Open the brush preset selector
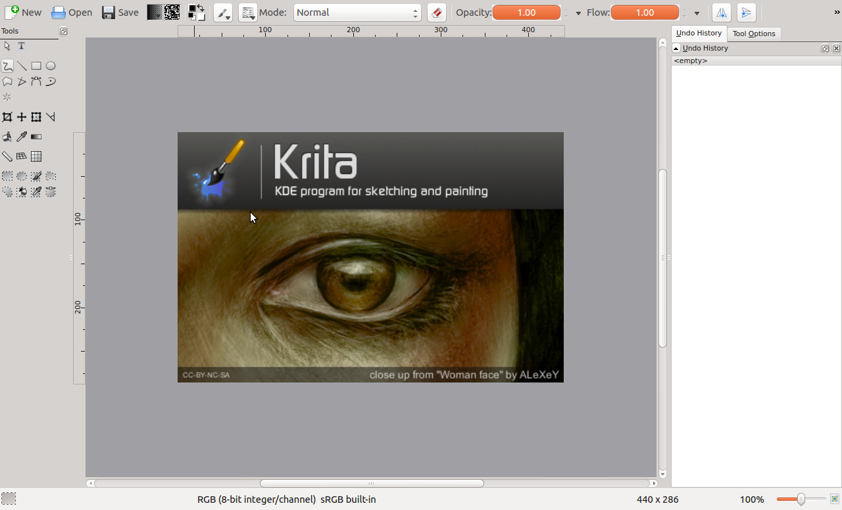 pos(222,12)
